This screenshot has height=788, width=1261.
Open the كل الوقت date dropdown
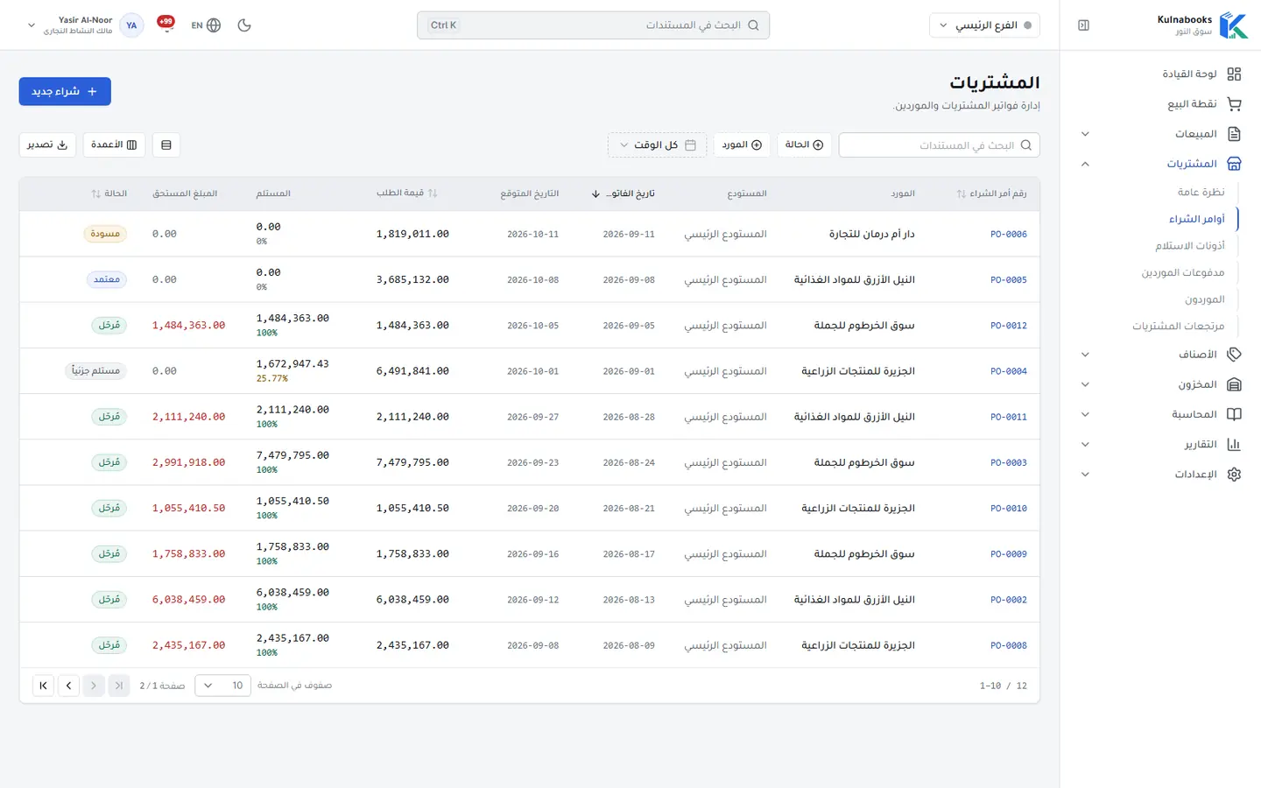657,145
